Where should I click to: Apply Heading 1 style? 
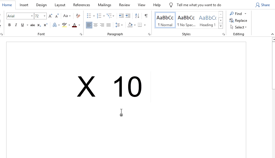(x=207, y=20)
